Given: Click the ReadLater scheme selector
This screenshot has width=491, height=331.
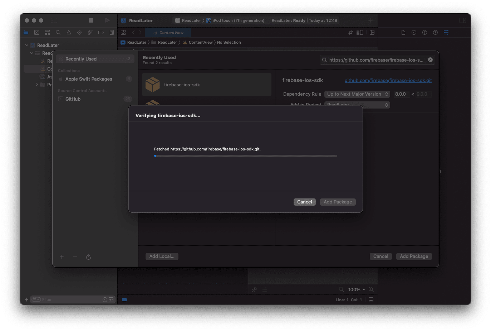Looking at the screenshot, I should coord(188,20).
